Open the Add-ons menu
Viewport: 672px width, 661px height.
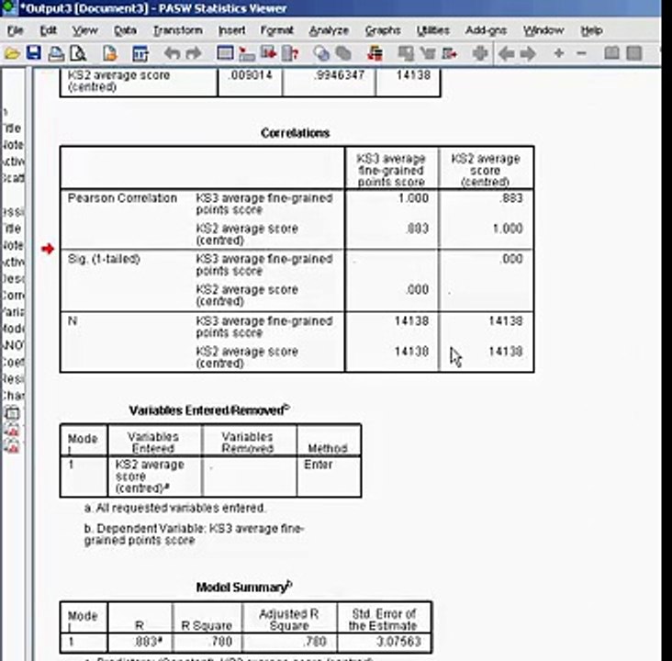pos(486,30)
